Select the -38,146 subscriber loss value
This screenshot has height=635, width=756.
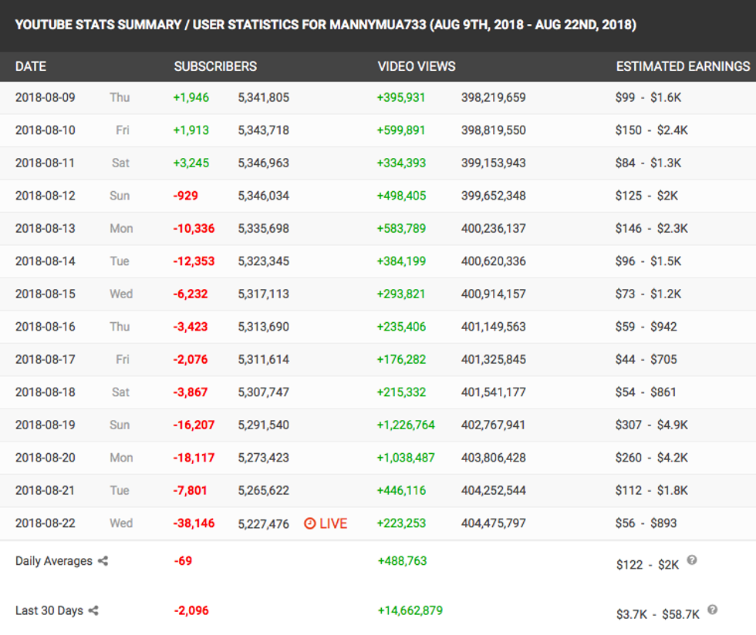coord(194,523)
